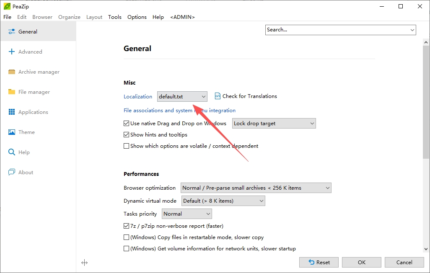The height and width of the screenshot is (273, 430).
Task: Open the Tools menu
Action: [x=115, y=17]
